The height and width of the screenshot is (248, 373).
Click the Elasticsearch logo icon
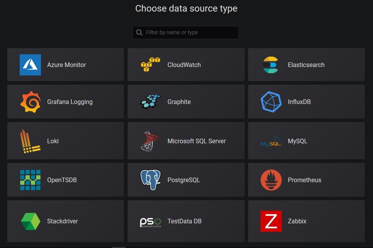(x=271, y=65)
